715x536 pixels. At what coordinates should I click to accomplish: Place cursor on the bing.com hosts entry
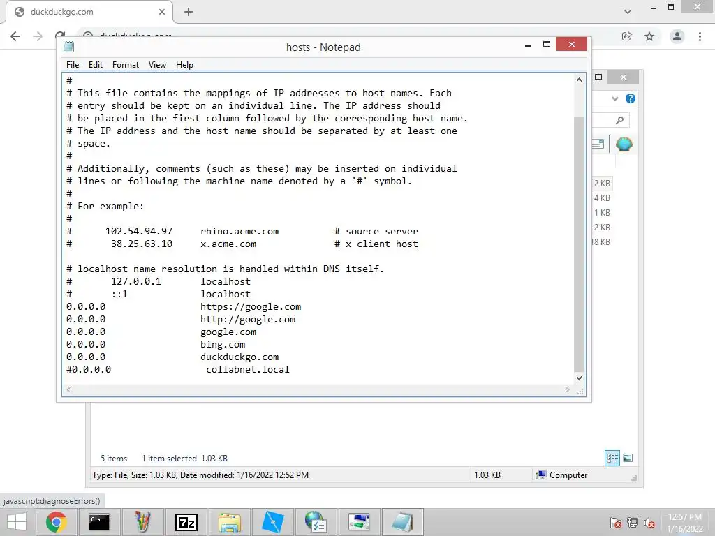(156, 345)
